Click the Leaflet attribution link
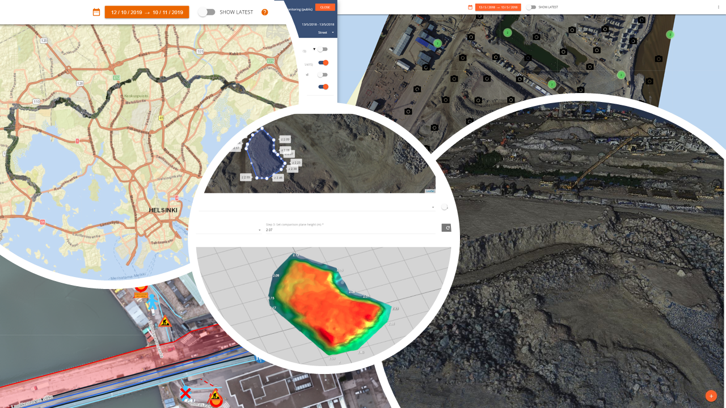Image resolution: width=726 pixels, height=408 pixels. click(430, 191)
